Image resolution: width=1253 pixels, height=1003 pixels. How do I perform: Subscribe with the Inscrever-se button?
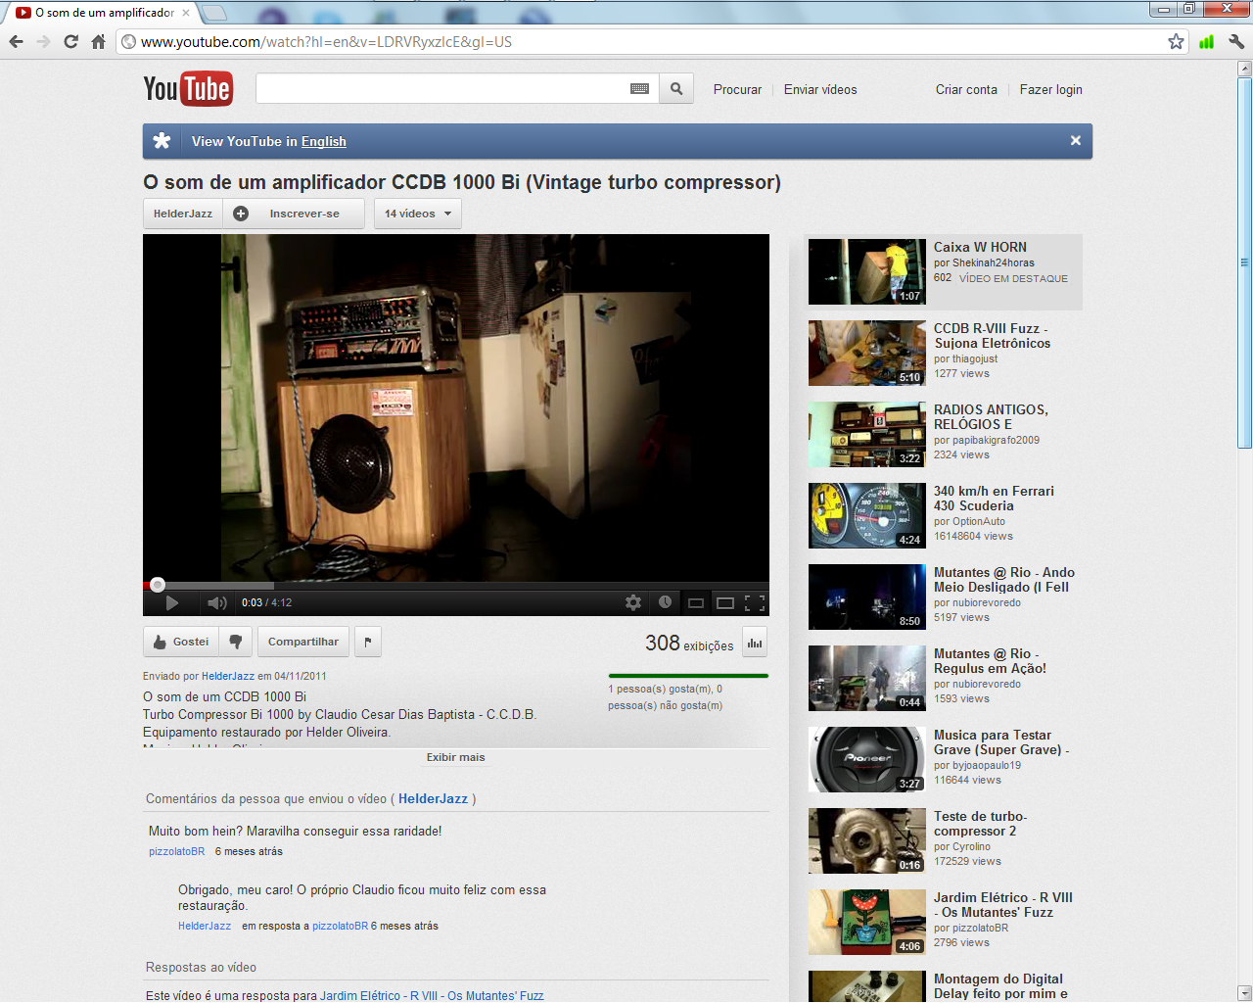pyautogui.click(x=294, y=214)
